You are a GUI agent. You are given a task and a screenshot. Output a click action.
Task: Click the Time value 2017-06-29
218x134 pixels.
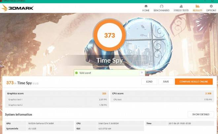click(180, 123)
